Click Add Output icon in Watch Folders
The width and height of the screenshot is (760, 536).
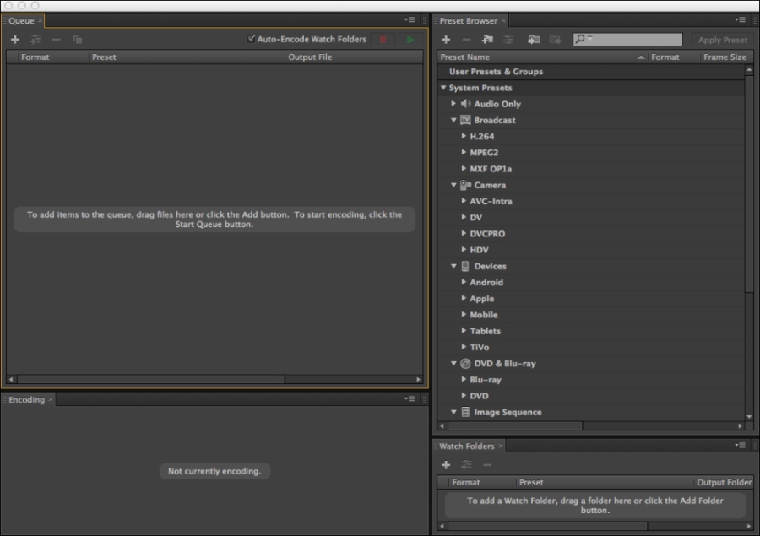[466, 465]
